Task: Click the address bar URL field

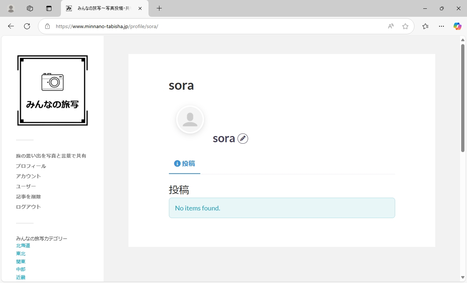Action: click(x=219, y=26)
